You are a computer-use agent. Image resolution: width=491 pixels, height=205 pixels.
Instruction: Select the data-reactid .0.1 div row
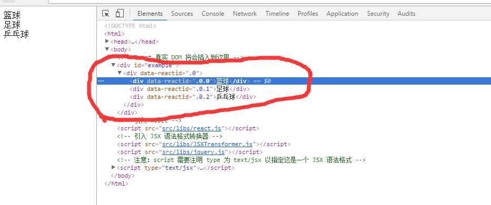click(x=190, y=89)
